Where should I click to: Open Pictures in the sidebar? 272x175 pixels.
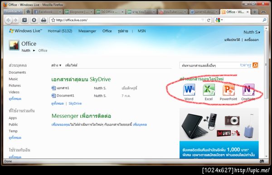pos(15,86)
